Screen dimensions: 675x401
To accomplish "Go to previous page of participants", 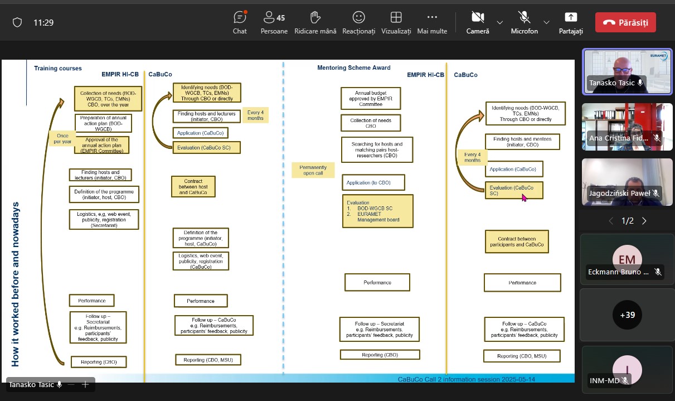I will (611, 221).
